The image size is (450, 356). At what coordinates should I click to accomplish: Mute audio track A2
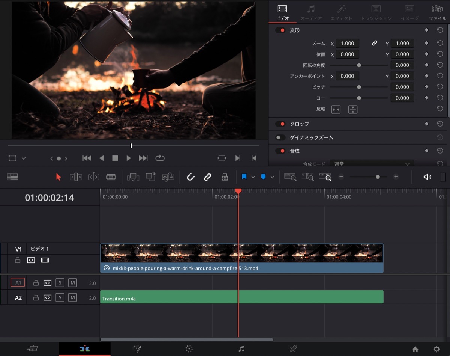pos(72,298)
